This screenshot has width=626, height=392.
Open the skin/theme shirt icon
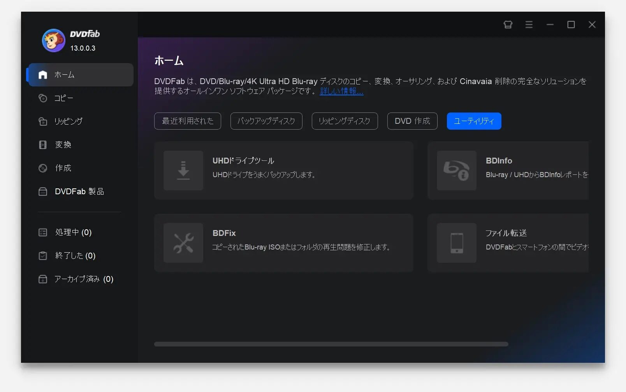tap(508, 25)
